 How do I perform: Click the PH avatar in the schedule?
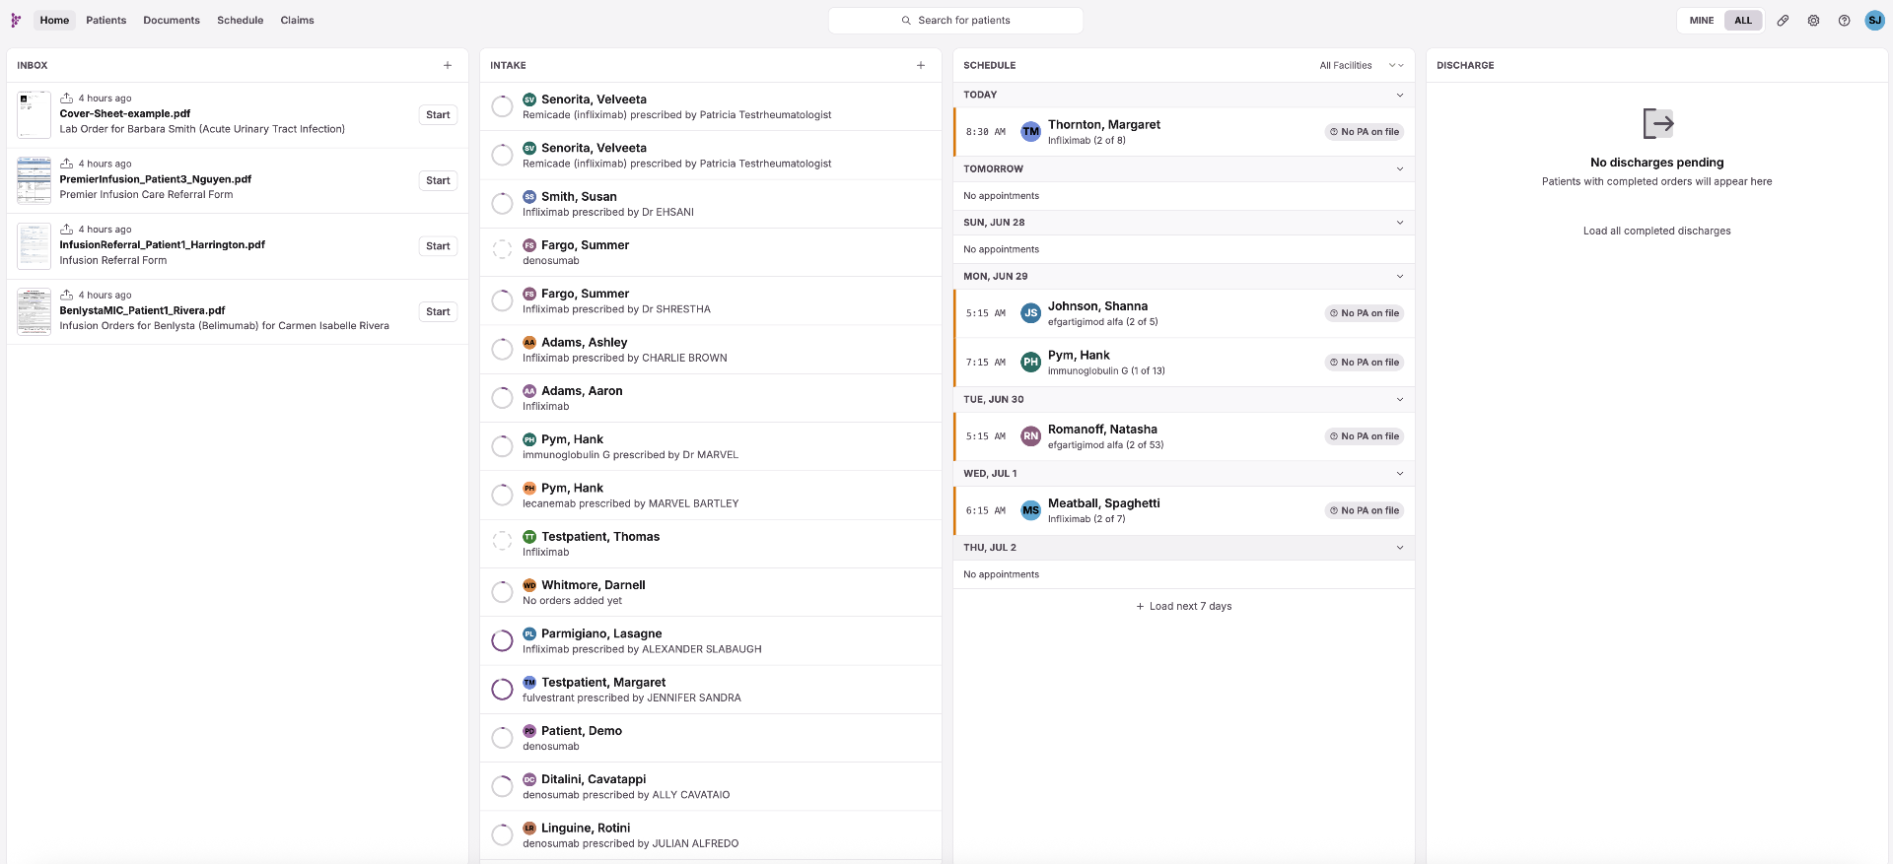coord(1030,362)
